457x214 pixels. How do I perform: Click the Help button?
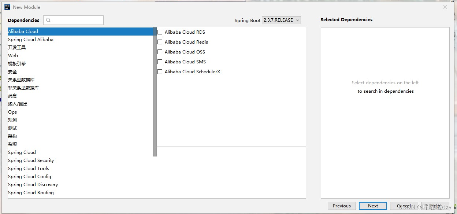[435, 206]
